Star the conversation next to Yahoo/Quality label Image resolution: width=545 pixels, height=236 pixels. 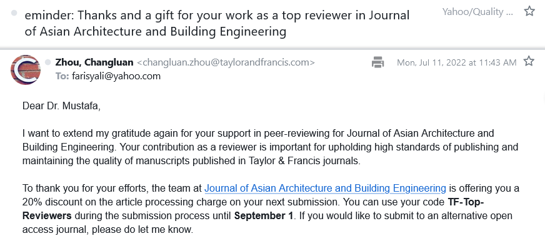[529, 11]
